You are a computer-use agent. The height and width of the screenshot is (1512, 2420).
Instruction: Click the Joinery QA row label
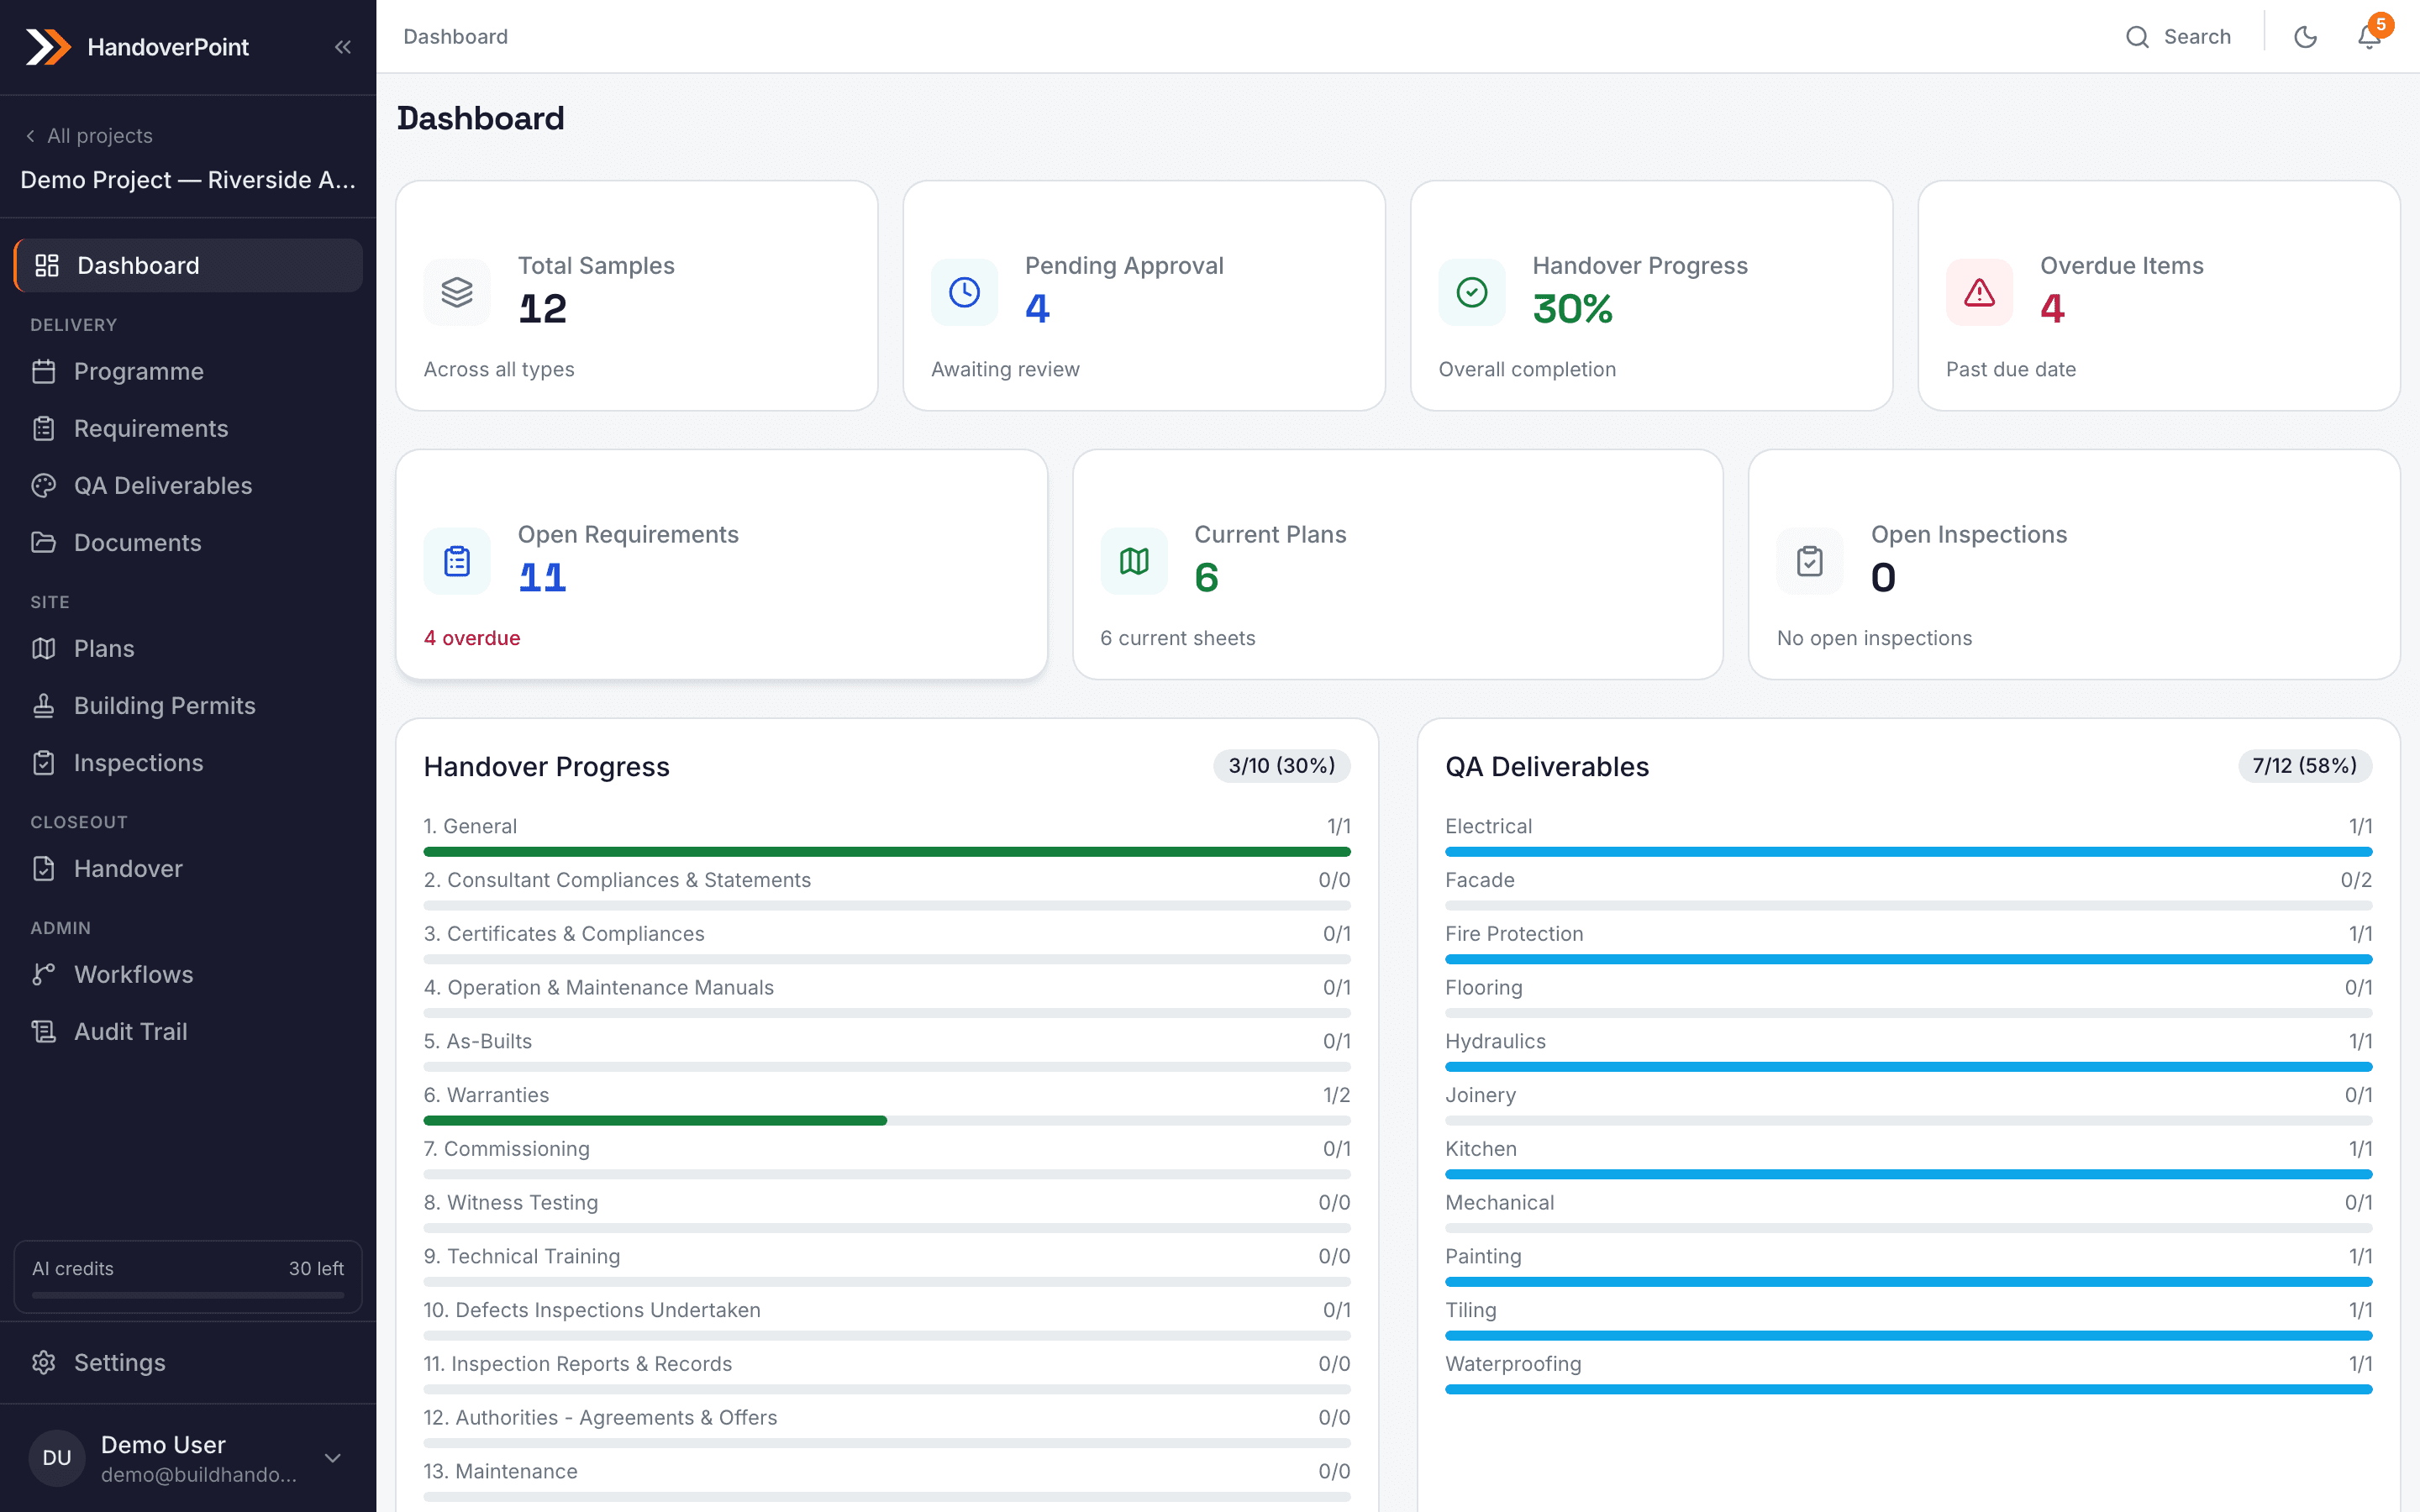click(x=1481, y=1095)
